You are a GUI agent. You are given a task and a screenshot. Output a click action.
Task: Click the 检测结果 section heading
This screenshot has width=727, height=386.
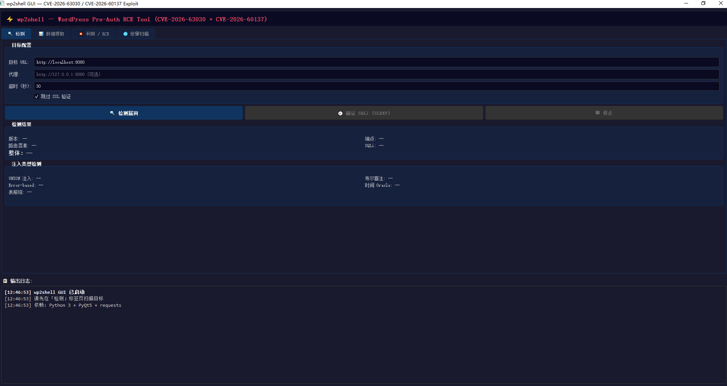[21, 124]
